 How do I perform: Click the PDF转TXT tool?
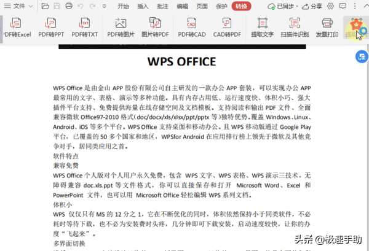(x=84, y=28)
